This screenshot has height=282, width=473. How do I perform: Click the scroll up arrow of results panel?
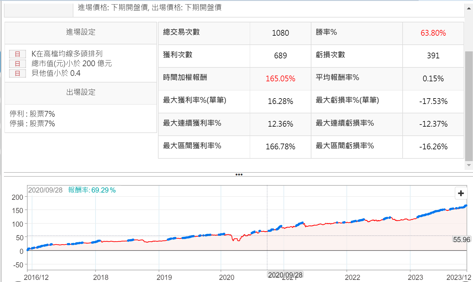tap(469, 8)
